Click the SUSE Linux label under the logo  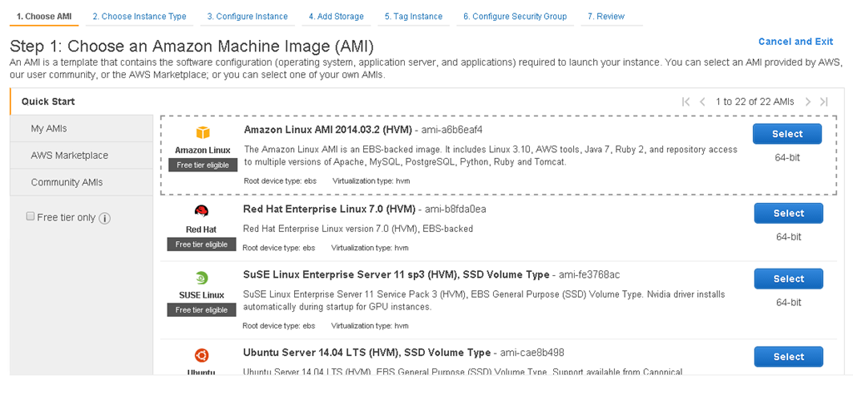202,295
